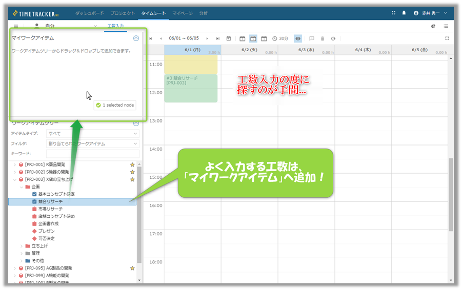This screenshot has height=290, width=462.
Task: Open notifications bell icon
Action: click(404, 13)
